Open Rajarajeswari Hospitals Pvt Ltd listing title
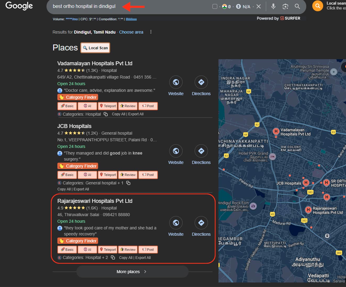The height and width of the screenshot is (287, 346). pos(95,201)
